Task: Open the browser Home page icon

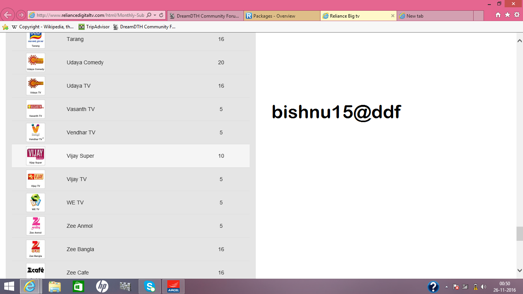Action: 498,15
